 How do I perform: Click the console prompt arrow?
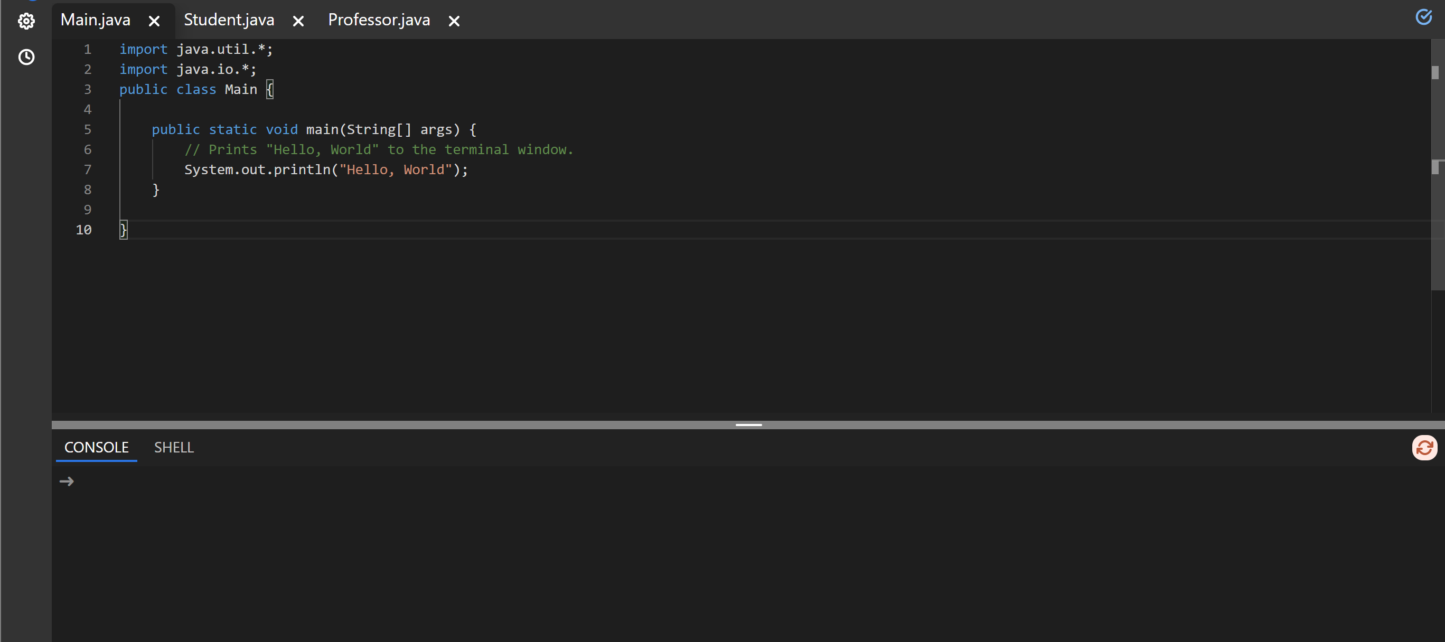pos(67,481)
